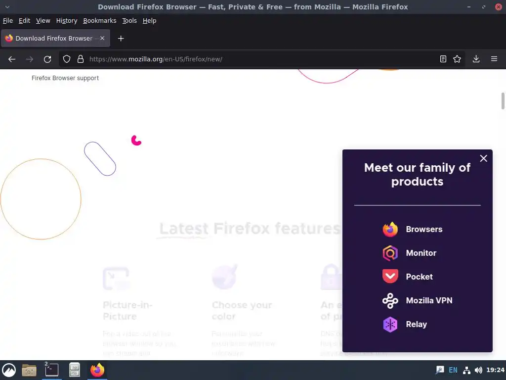The image size is (506, 380).
Task: Open the volume control tray icon
Action: click(478, 370)
